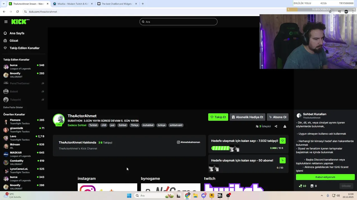357x200 pixels.
Task: Close The best ChatBot tab
Action: pyautogui.click(x=136, y=4)
